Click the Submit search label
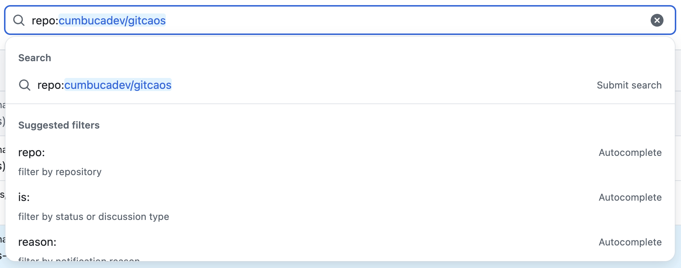 629,85
